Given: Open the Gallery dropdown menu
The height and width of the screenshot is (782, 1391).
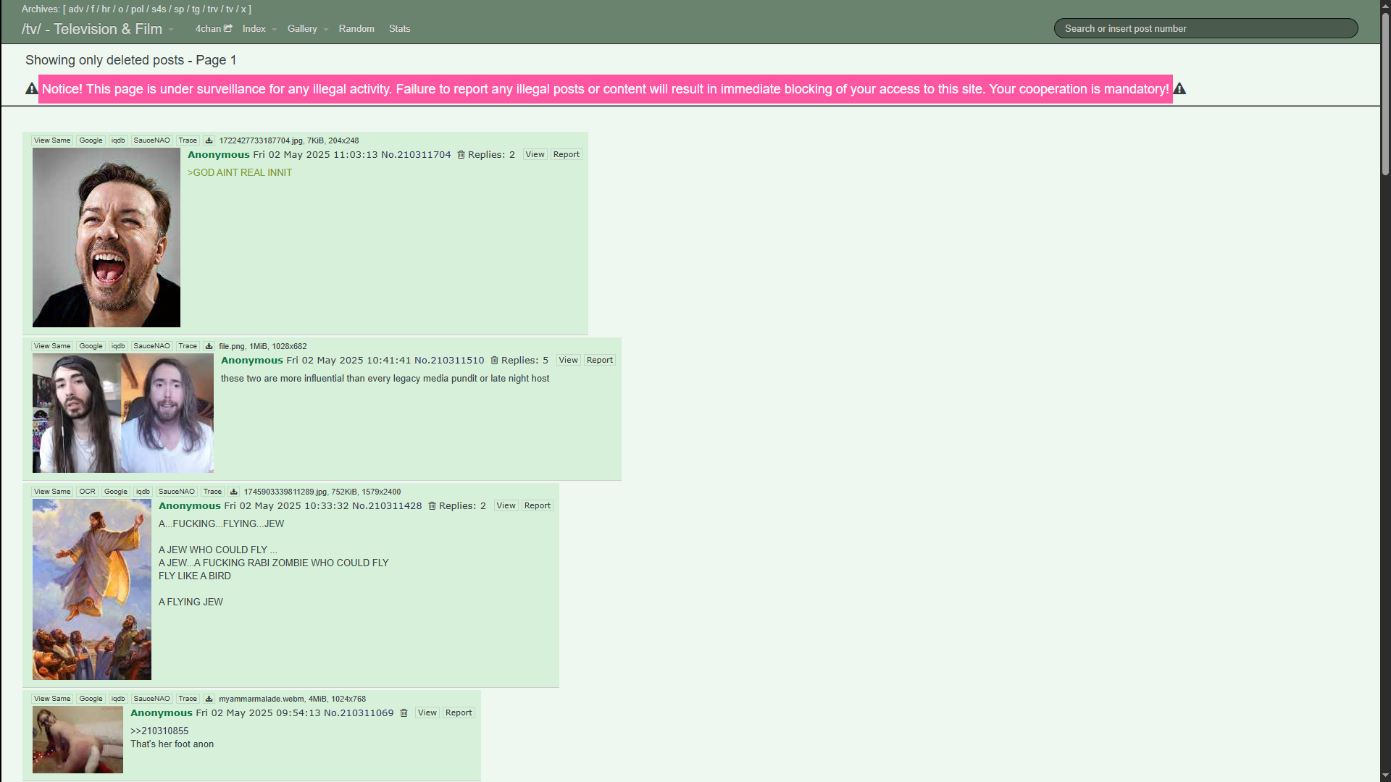Looking at the screenshot, I should pos(308,29).
